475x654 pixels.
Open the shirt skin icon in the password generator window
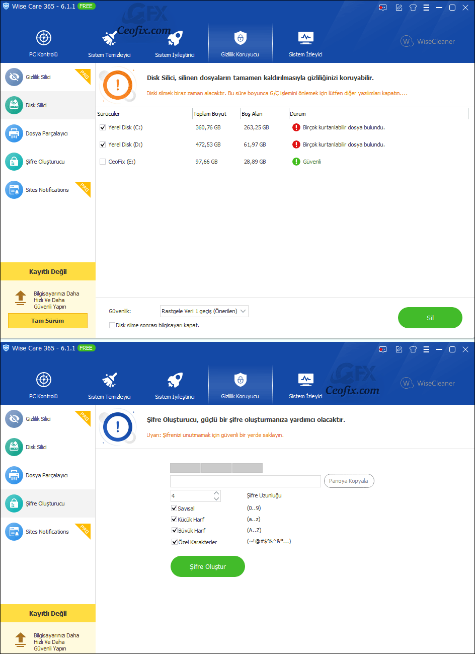(413, 349)
